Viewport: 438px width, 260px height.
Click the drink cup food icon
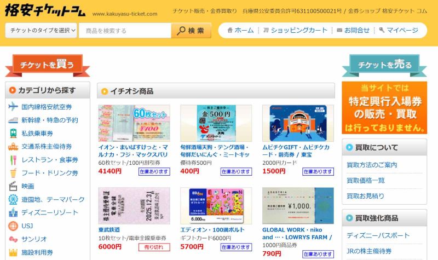(13, 173)
